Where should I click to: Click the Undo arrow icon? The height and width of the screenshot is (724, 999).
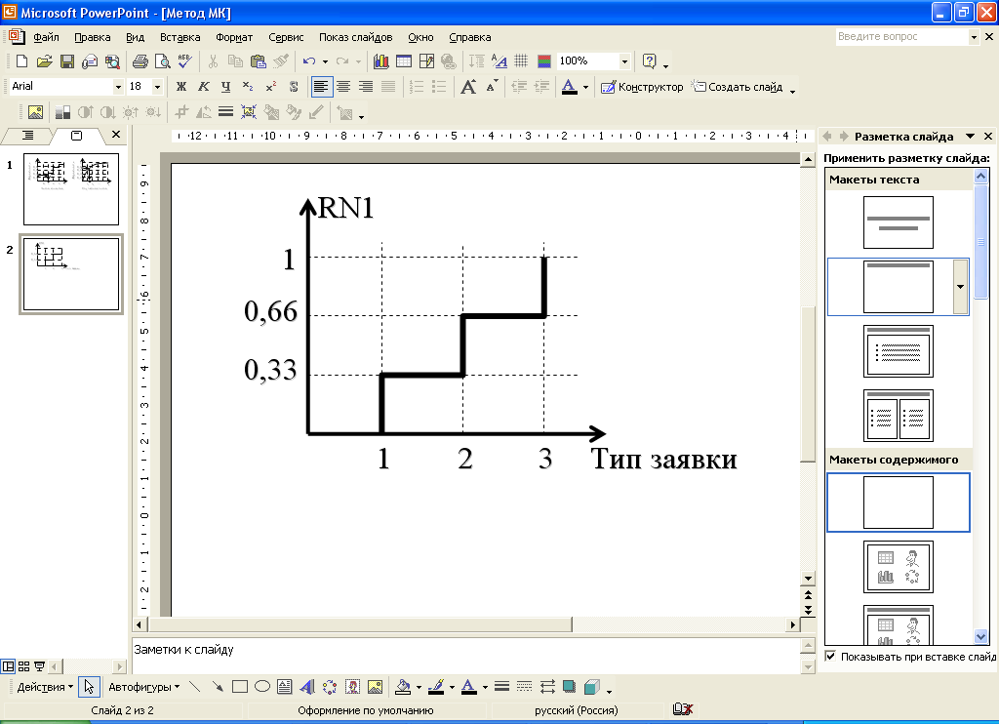[x=309, y=61]
